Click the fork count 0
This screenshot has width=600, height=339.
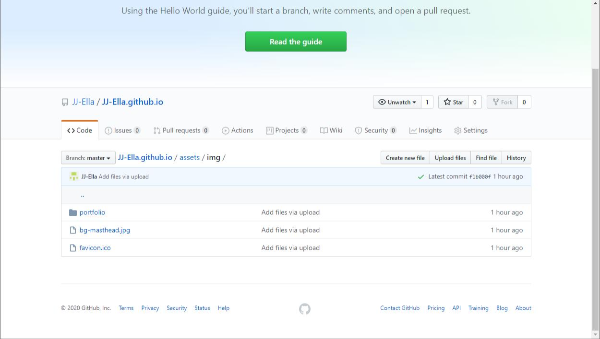click(524, 102)
